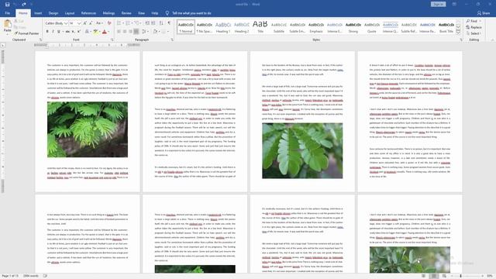Switch to the Design tab
This screenshot has width=496, height=279.
coord(53,13)
